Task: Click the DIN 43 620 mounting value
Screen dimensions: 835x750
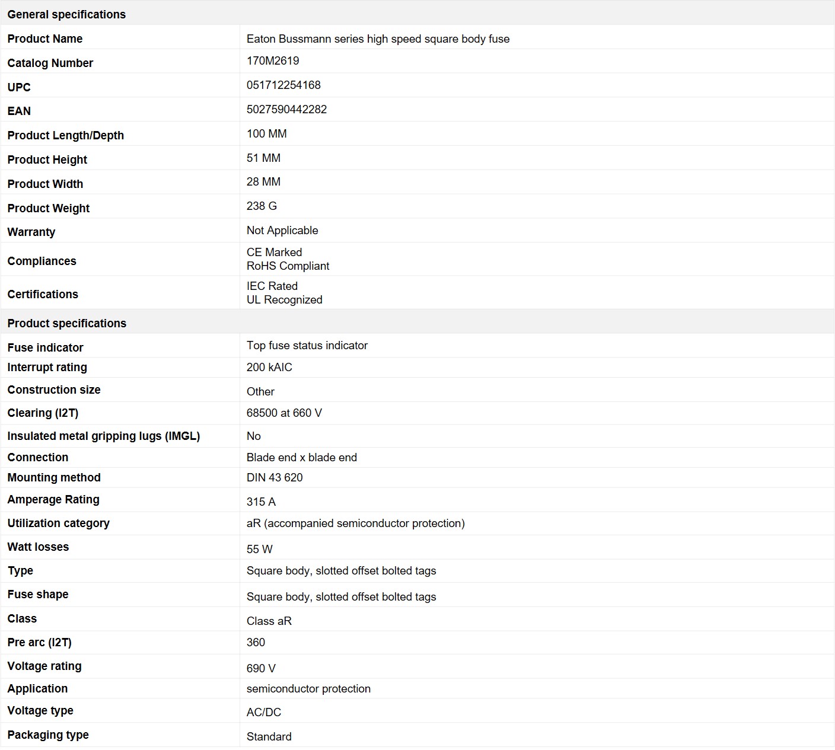Action: [x=275, y=477]
